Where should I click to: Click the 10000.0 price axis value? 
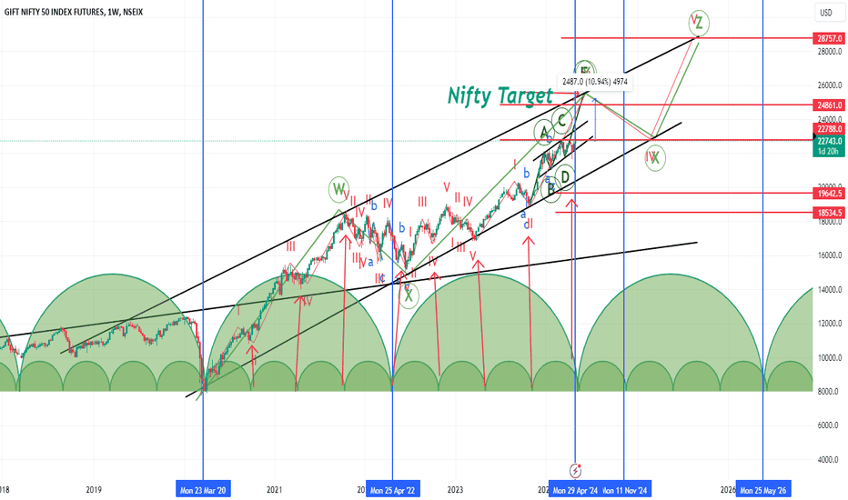(830, 358)
